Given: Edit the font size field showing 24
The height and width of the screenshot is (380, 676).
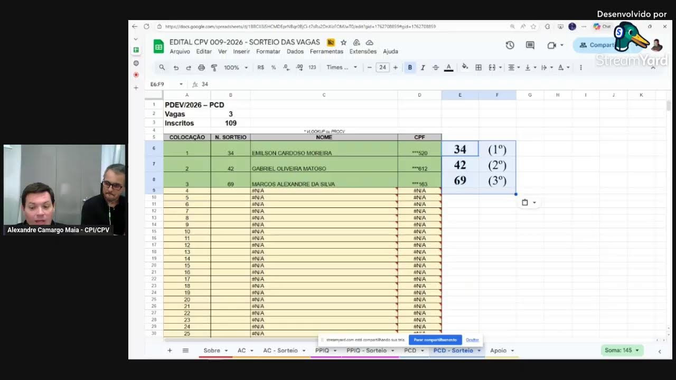Looking at the screenshot, I should (x=382, y=68).
